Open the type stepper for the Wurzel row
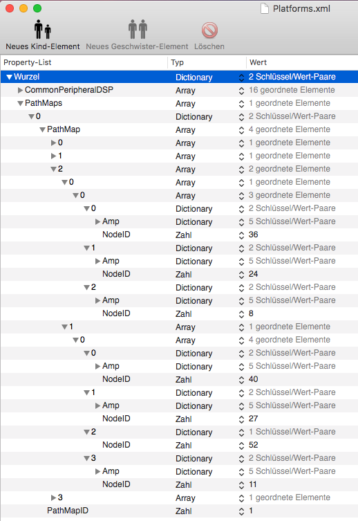This screenshot has width=358, height=521. click(241, 77)
